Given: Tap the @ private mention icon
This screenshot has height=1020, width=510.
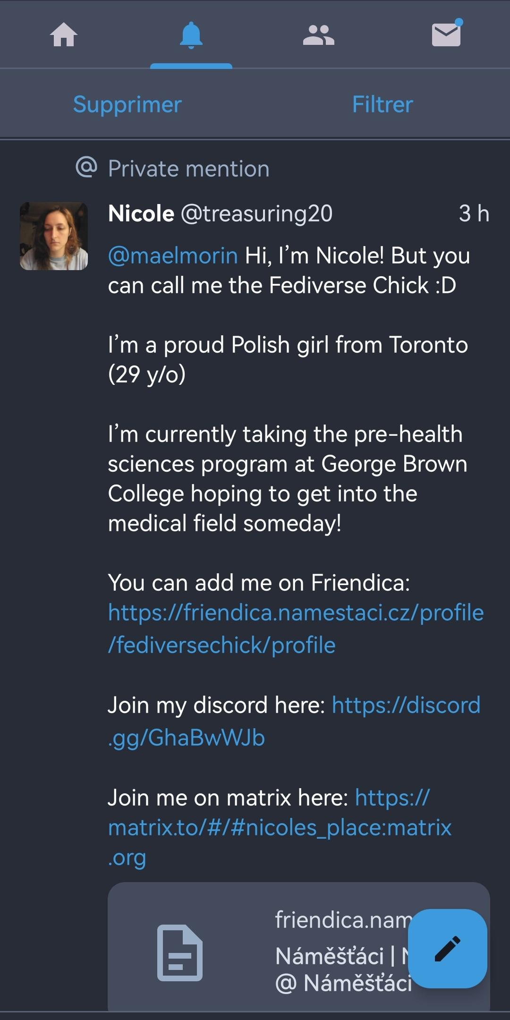Looking at the screenshot, I should click(86, 167).
